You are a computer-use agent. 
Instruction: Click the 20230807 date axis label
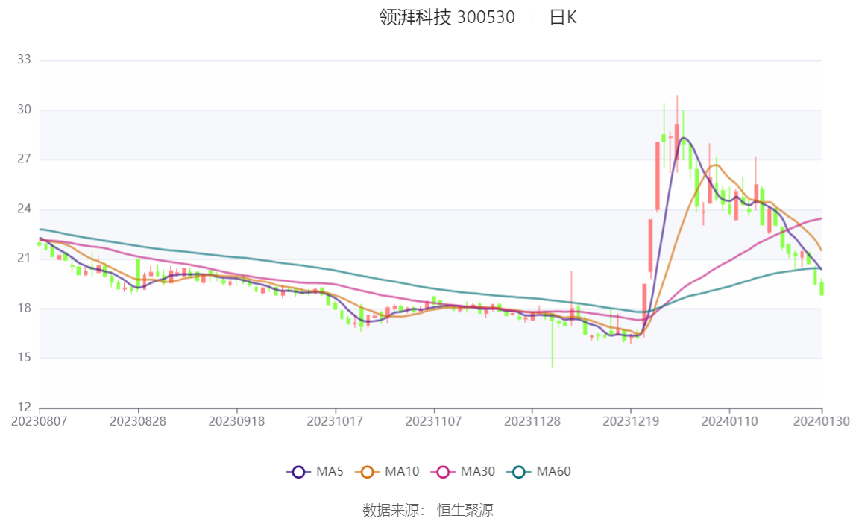40,422
